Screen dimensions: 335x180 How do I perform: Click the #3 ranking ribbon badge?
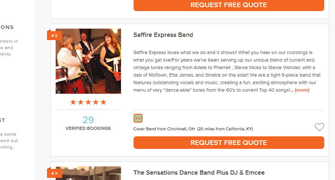point(55,173)
